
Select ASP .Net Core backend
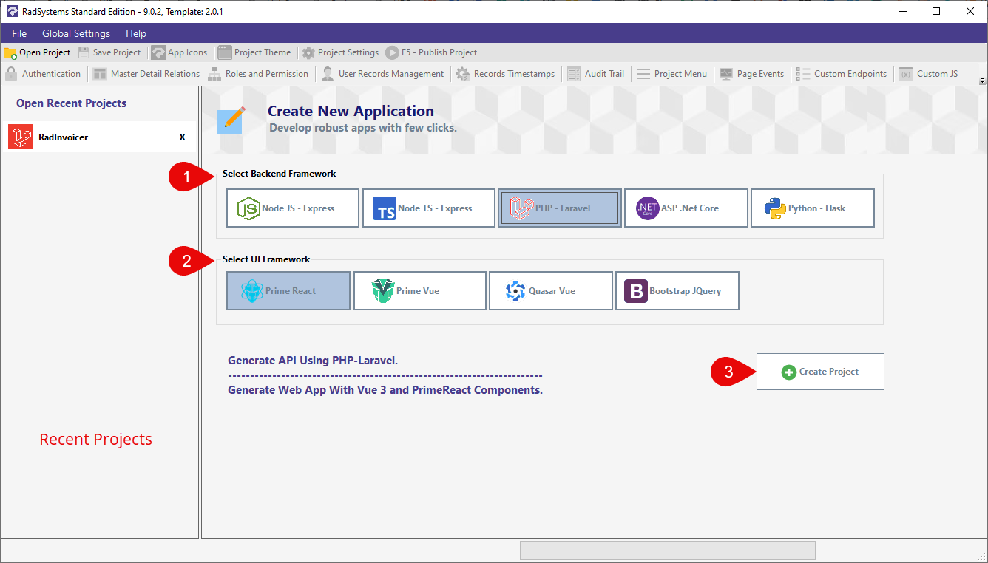click(686, 208)
